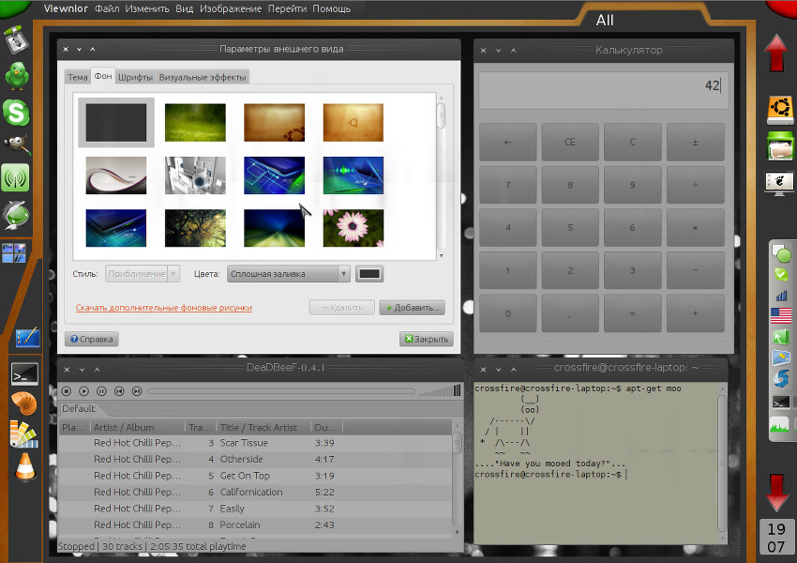Select the Californication track row
The image size is (797, 563).
[x=255, y=493]
